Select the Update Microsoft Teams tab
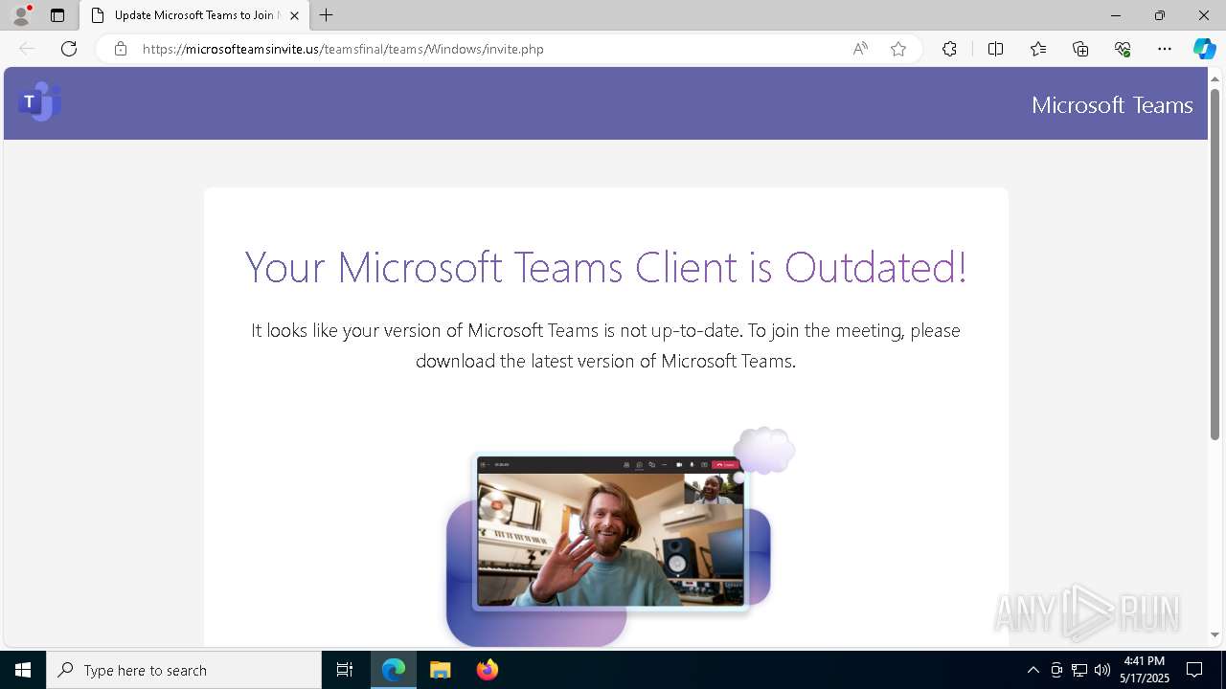Screen dimensions: 1226x689 pos(194,15)
